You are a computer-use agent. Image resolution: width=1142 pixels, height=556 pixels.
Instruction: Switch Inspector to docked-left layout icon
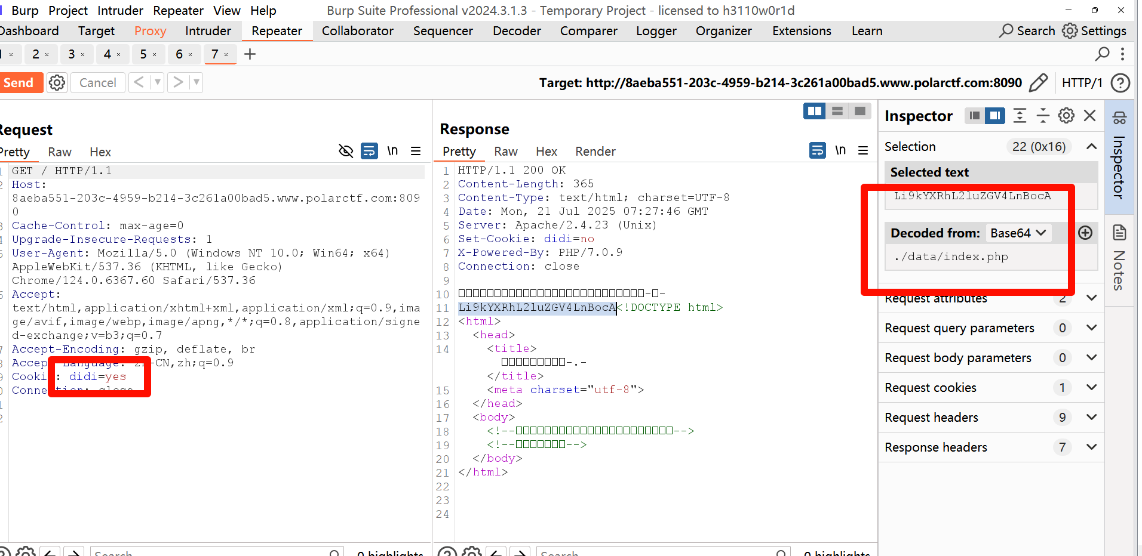tap(975, 116)
